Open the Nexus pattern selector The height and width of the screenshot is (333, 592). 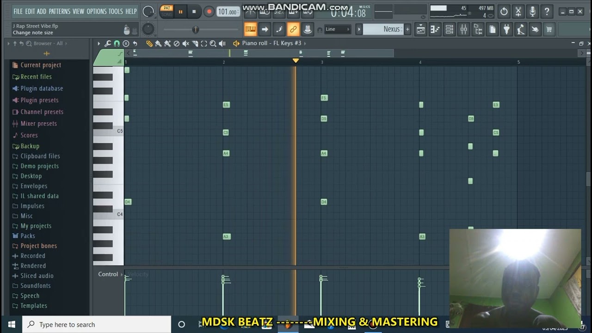tap(383, 29)
